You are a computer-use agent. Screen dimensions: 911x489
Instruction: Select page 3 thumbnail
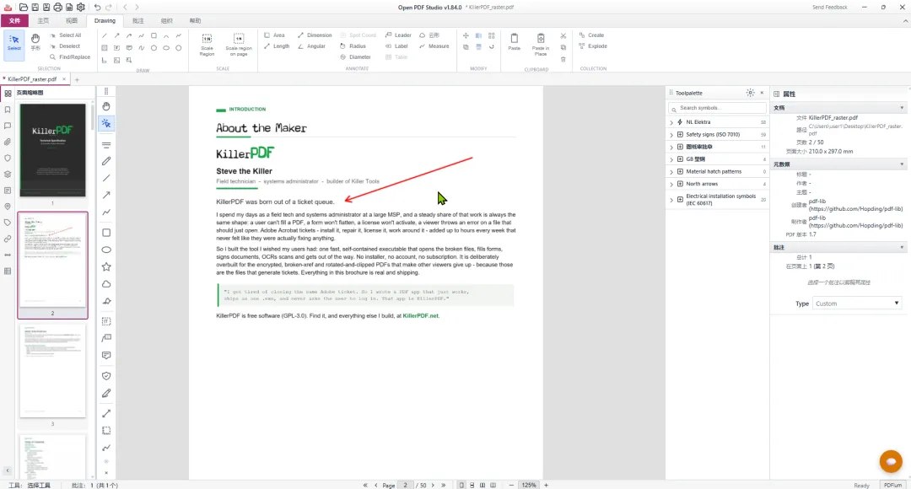click(52, 370)
